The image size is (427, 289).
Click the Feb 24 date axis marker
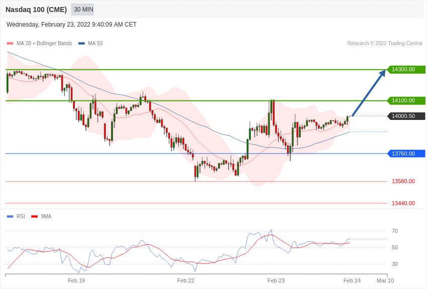(352, 280)
